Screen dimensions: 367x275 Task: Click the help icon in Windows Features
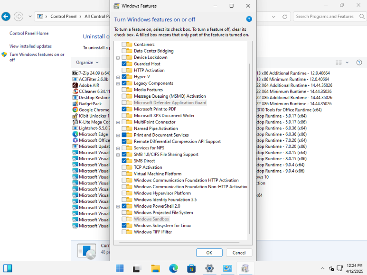coord(249,19)
